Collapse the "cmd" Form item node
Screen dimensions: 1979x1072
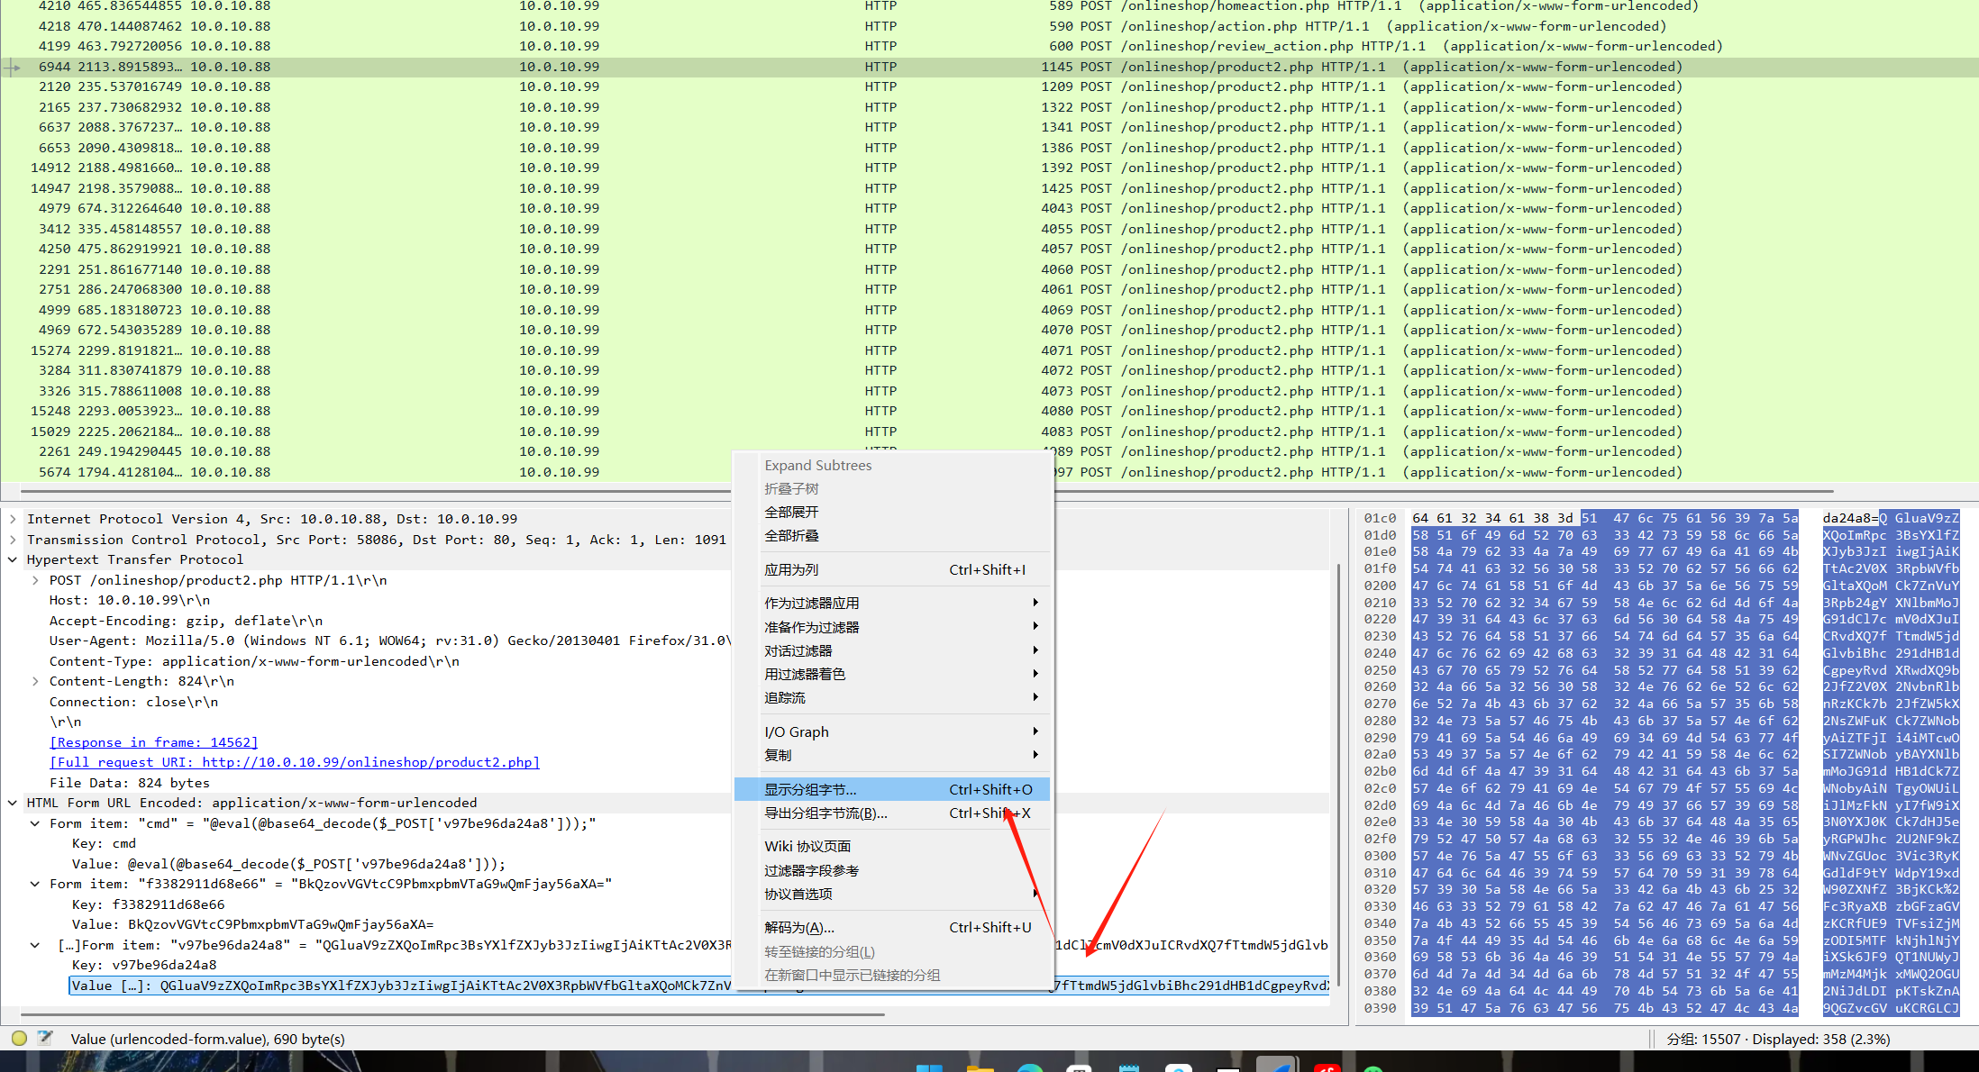(x=35, y=823)
